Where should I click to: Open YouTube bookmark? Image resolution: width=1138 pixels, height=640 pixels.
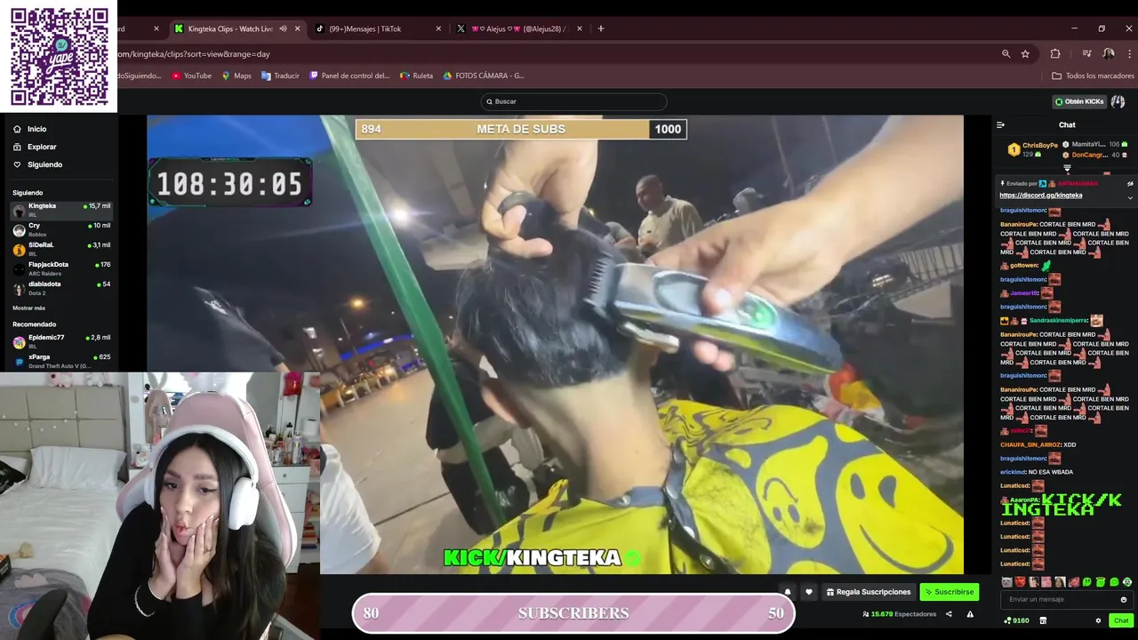pyautogui.click(x=191, y=76)
